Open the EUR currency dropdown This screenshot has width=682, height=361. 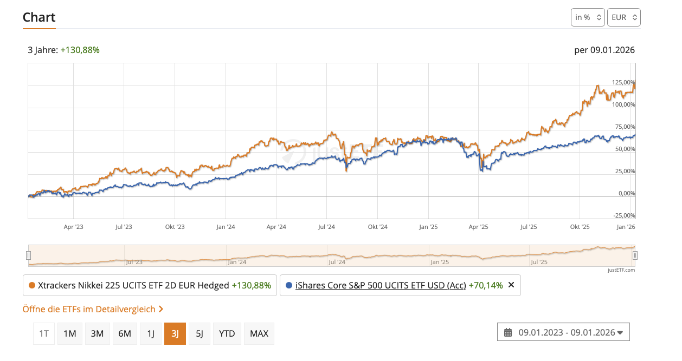coord(624,17)
